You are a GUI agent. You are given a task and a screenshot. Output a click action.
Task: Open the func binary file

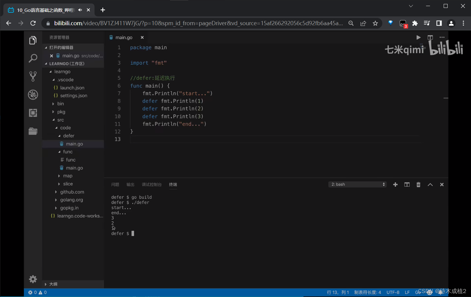(x=73, y=160)
